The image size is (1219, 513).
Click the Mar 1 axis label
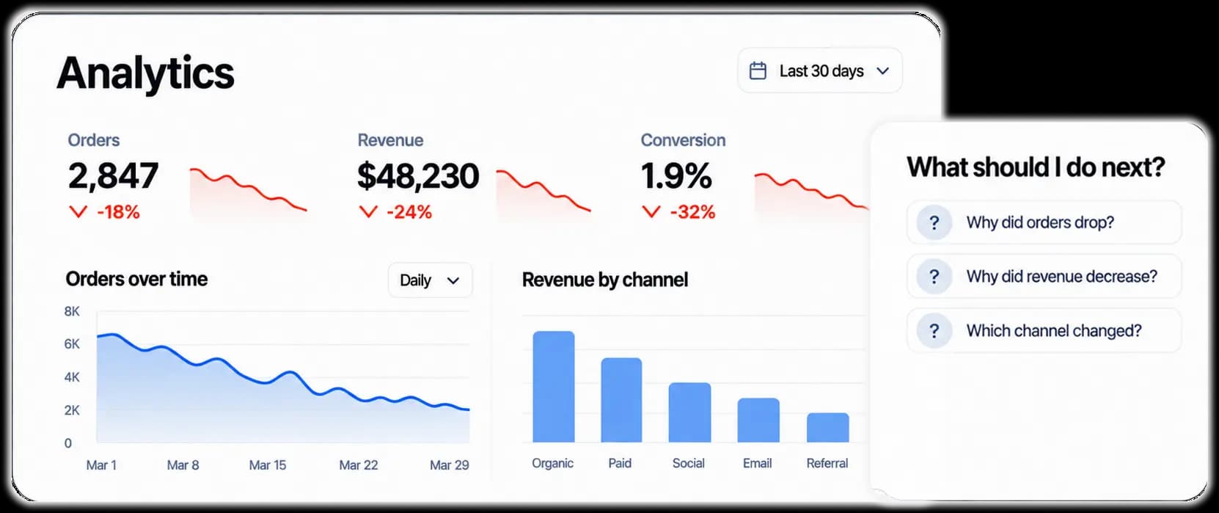pyautogui.click(x=101, y=465)
